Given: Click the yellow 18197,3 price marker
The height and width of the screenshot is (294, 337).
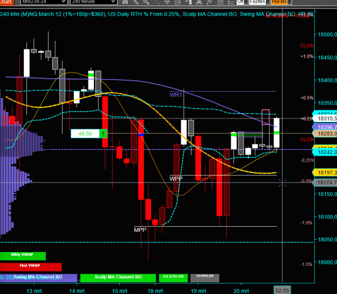Looking at the screenshot, I should pos(325,172).
